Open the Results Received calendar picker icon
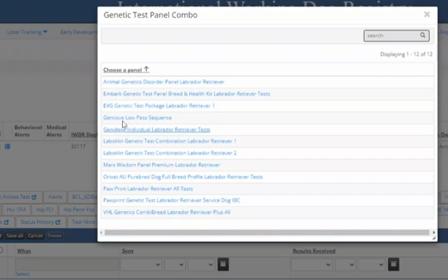This screenshot has width=448, height=280. [394, 264]
